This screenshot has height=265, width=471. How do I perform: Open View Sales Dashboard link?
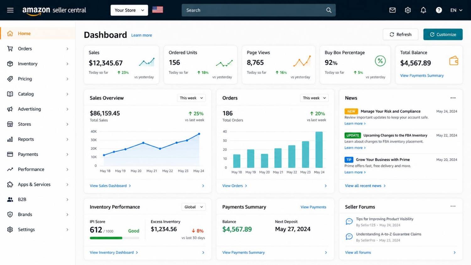coord(110,186)
